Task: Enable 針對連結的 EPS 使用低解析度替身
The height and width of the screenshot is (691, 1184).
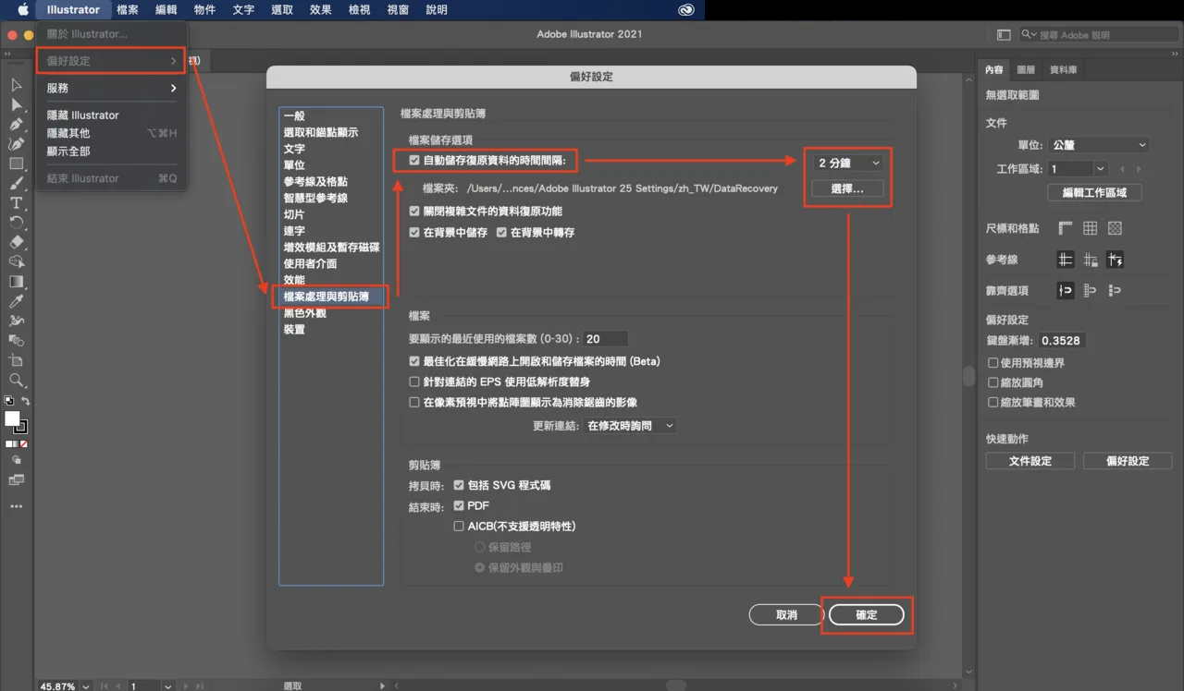Action: coord(414,382)
